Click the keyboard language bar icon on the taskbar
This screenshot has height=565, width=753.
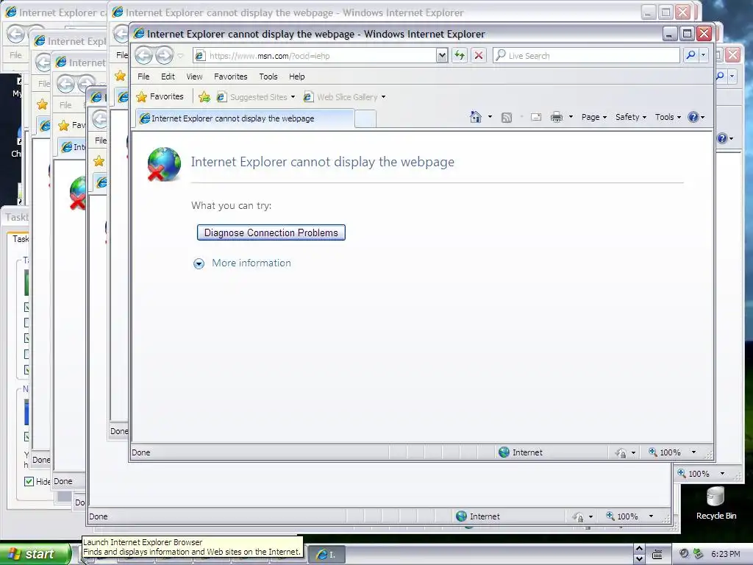657,555
